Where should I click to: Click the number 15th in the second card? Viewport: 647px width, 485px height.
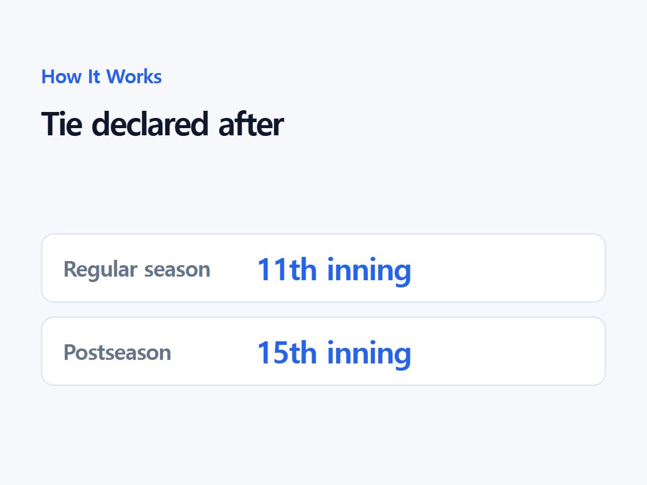[287, 353]
